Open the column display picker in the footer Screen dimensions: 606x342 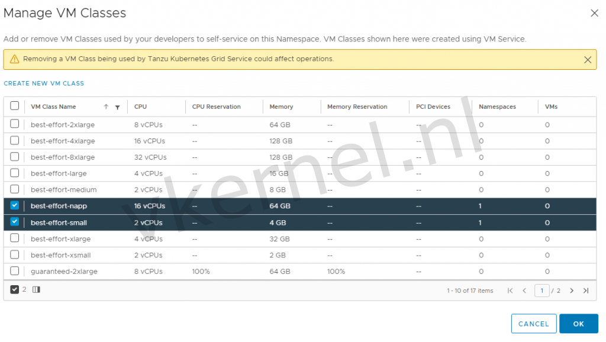tap(36, 289)
